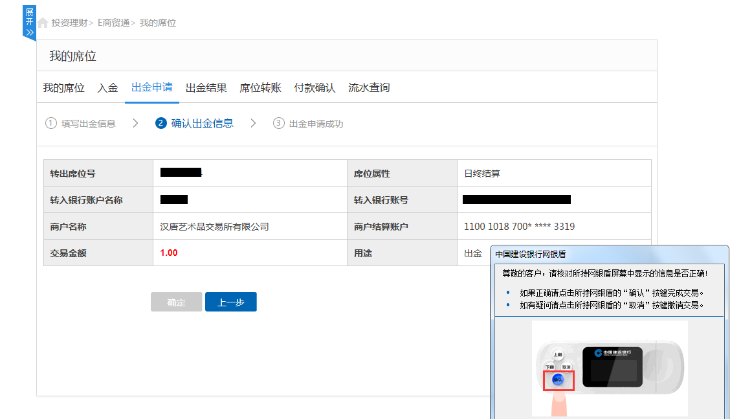Click the chevron after step 1
The image size is (730, 419).
(135, 123)
